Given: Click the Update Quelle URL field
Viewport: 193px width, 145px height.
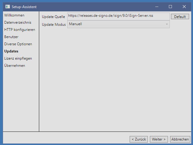Looking at the screenshot, I should tap(119, 16).
